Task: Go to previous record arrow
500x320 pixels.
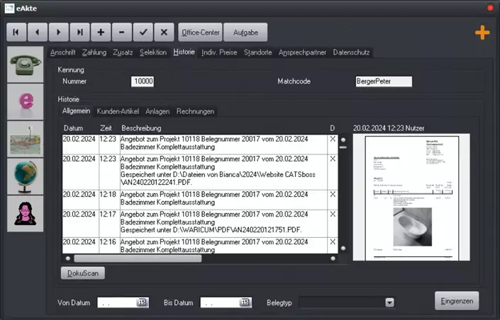Action: pyautogui.click(x=38, y=32)
